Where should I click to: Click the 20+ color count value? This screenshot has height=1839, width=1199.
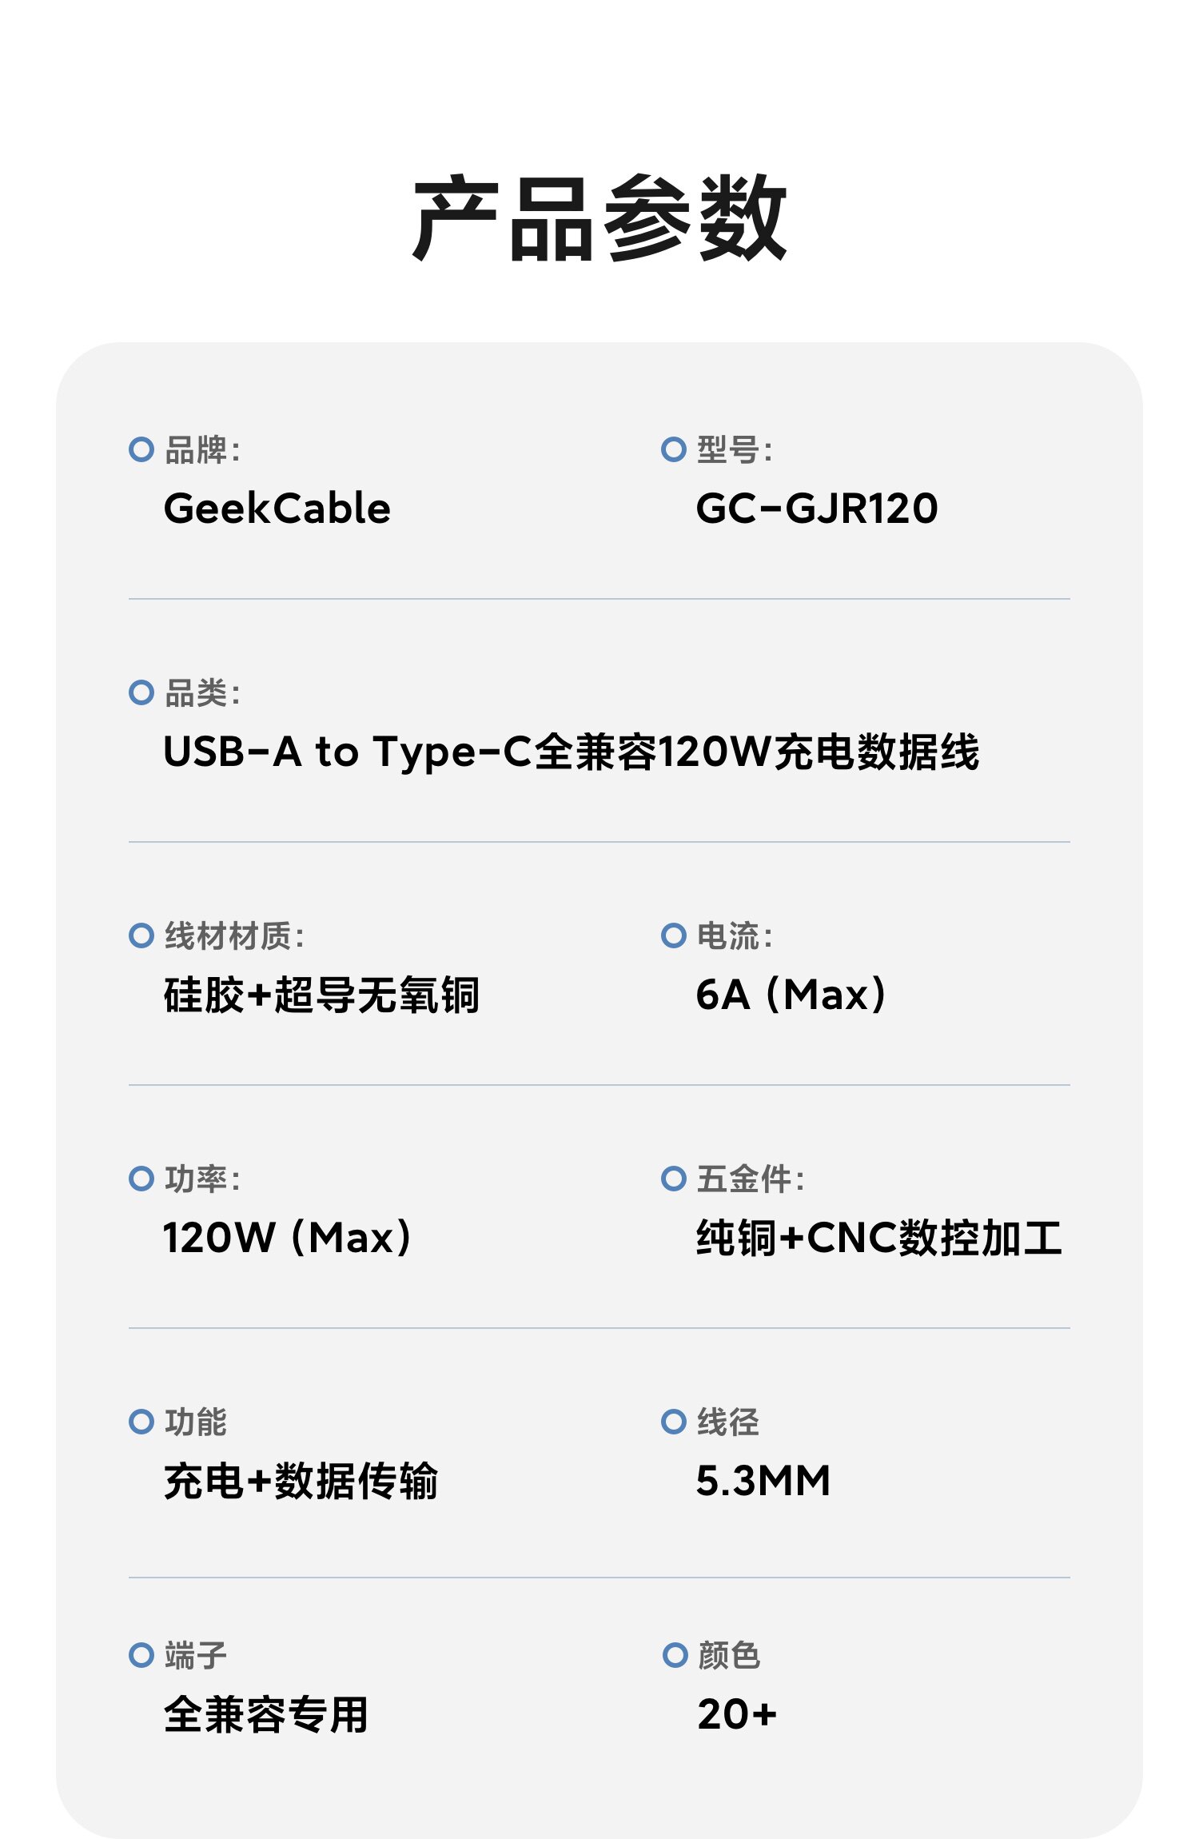pyautogui.click(x=737, y=1714)
